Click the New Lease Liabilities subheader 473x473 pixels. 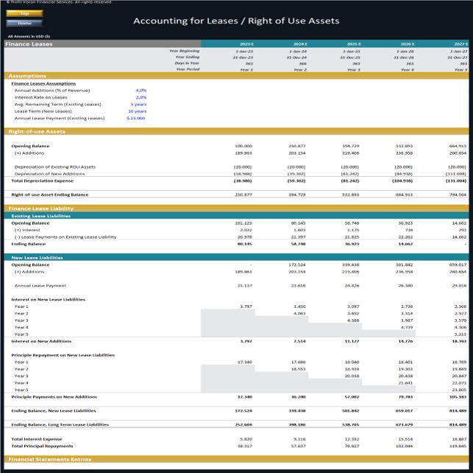[237, 258]
